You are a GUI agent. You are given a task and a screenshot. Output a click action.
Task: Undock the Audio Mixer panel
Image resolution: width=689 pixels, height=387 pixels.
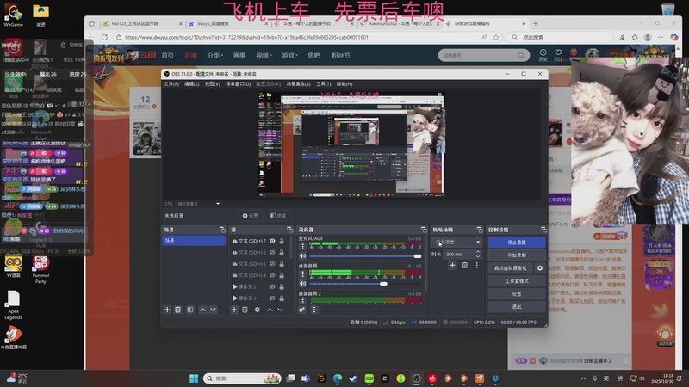click(x=424, y=230)
